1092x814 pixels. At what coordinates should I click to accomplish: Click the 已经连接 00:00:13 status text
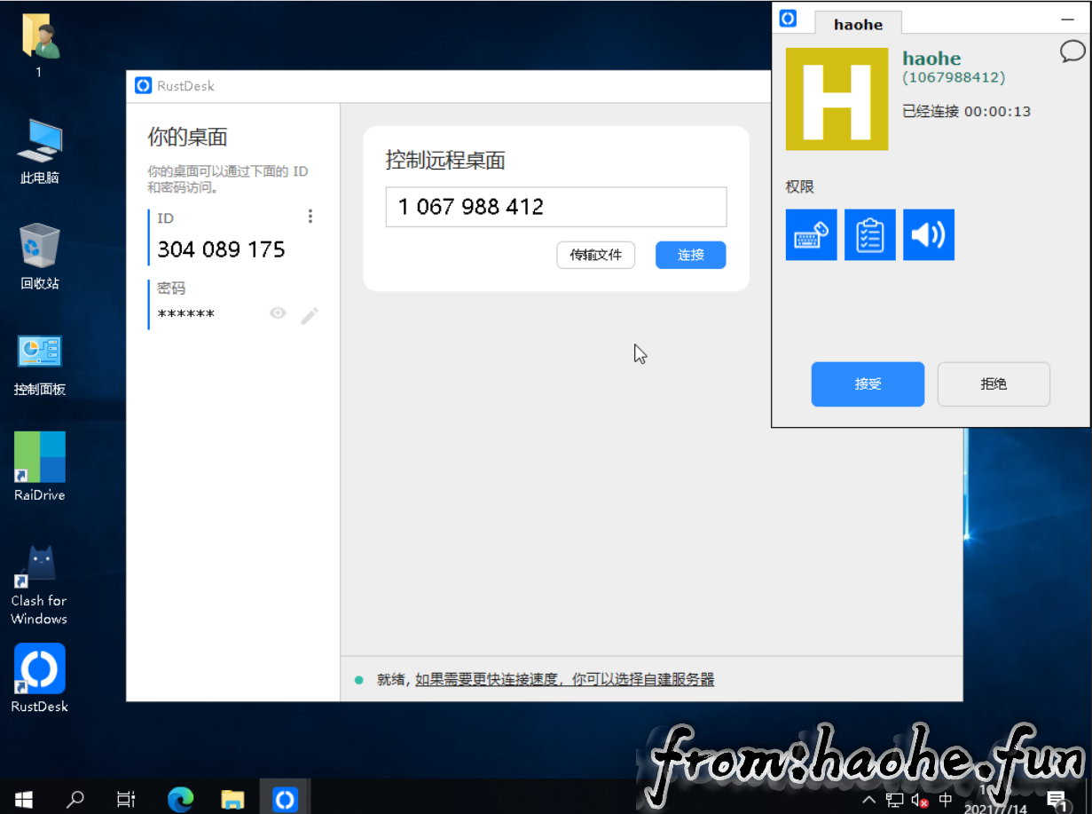coord(966,111)
